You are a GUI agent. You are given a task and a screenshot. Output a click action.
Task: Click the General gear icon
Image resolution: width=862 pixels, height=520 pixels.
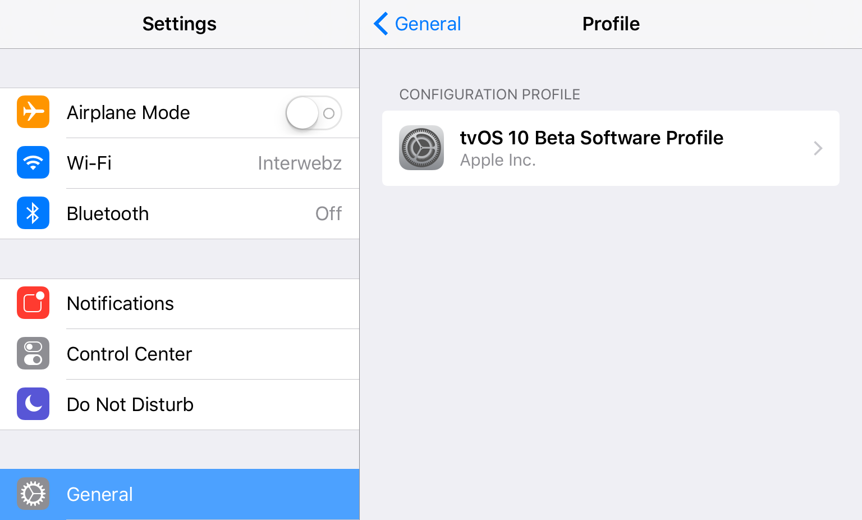33,494
